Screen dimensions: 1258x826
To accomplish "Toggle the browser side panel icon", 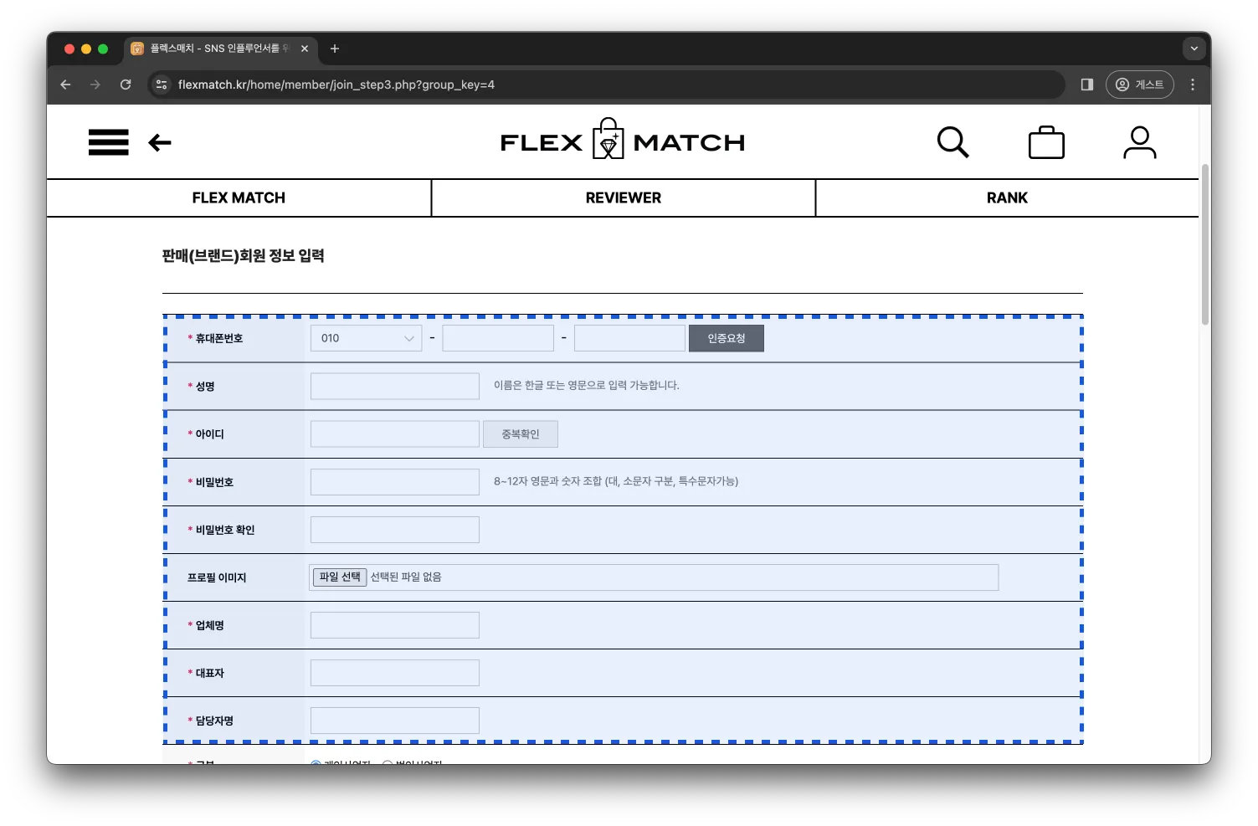I will (1087, 85).
